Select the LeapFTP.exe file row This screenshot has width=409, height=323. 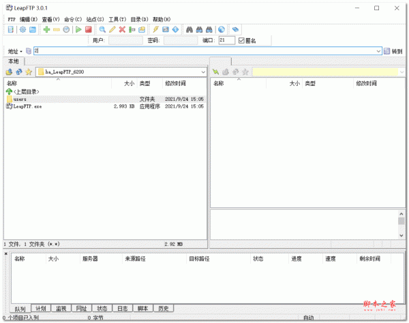(x=106, y=106)
